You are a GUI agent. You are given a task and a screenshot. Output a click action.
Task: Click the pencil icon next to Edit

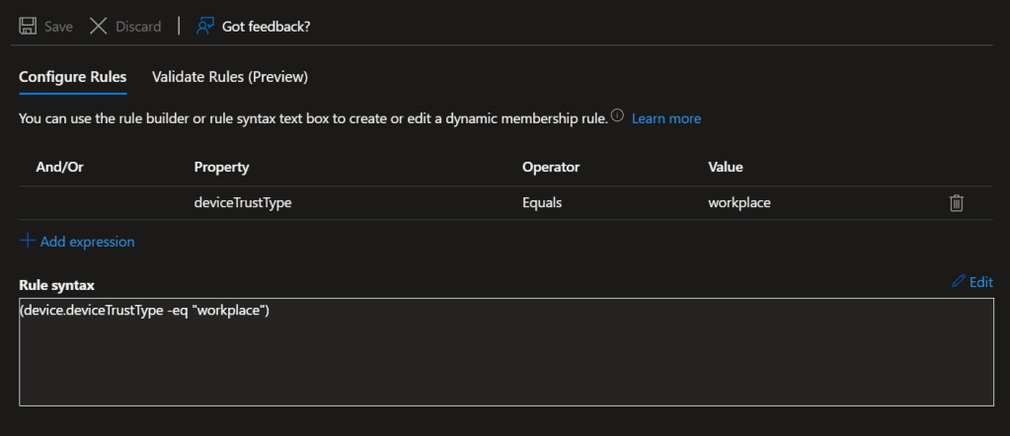click(958, 281)
